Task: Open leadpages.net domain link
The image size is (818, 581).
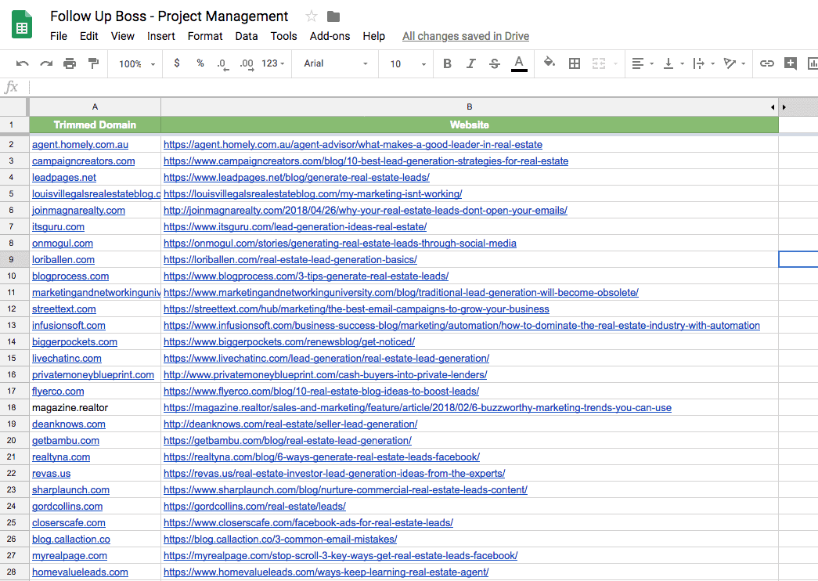Action: pos(63,178)
